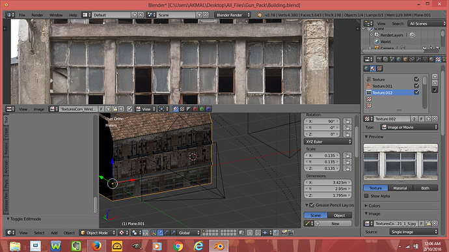This screenshot has height=252, width=449.
Task: Select Scene grease pencil source
Action: coord(316,216)
